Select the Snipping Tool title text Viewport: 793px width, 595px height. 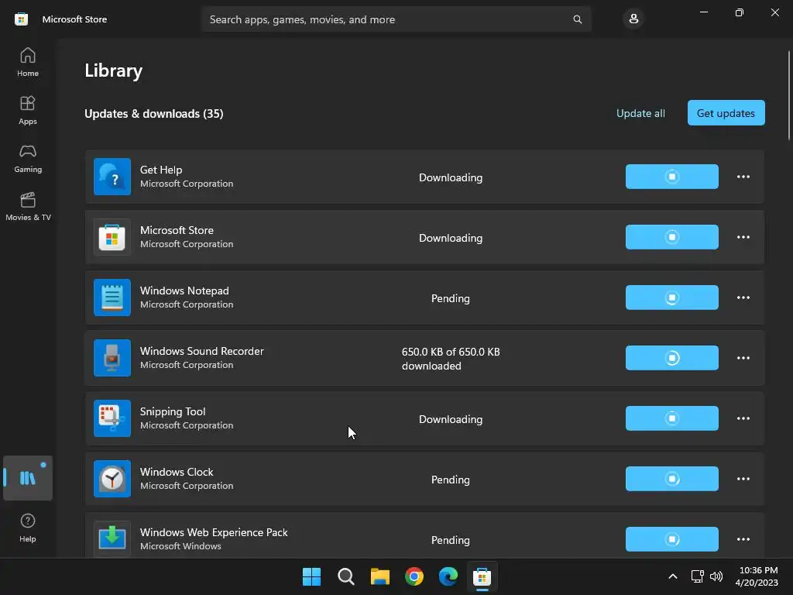coord(173,412)
